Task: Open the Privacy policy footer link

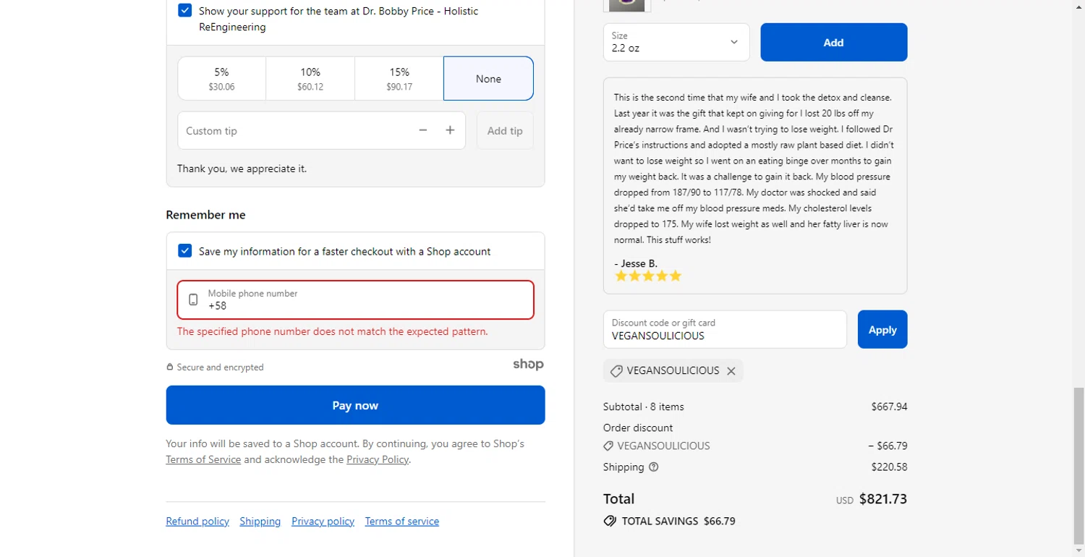Action: [x=323, y=521]
